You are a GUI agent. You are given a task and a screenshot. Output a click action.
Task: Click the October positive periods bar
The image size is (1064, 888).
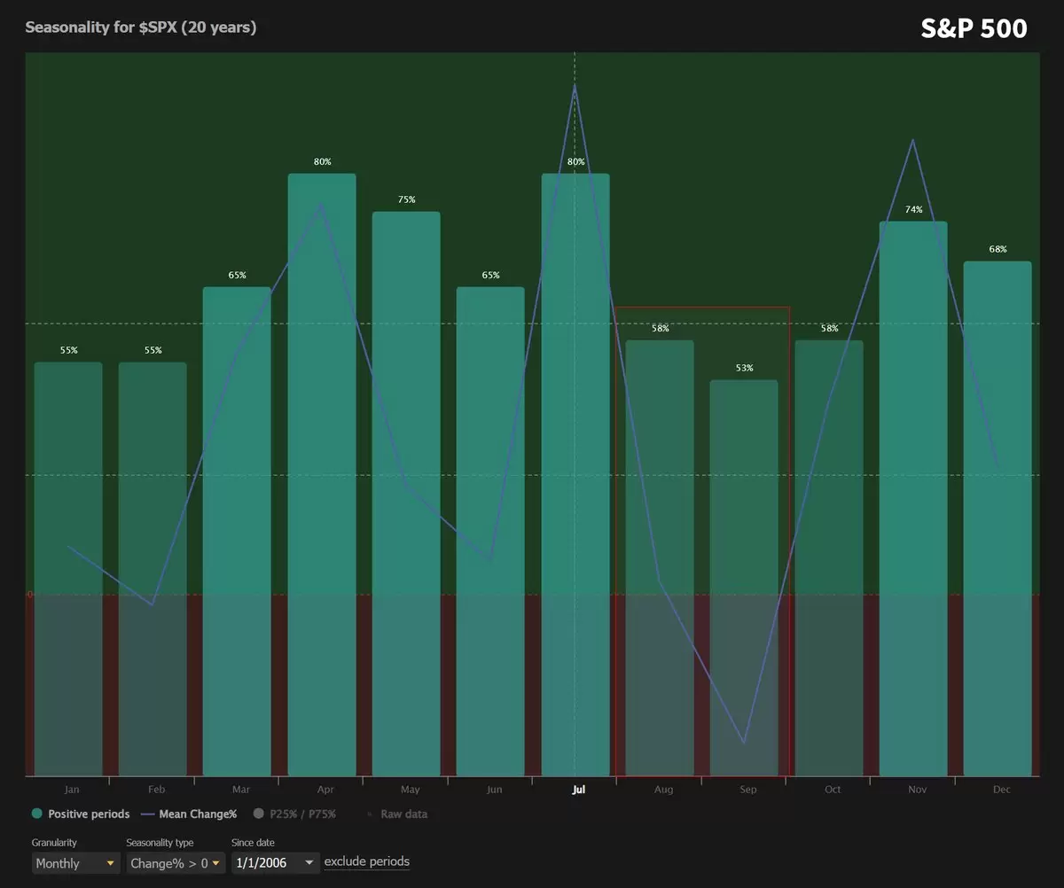pos(829,558)
